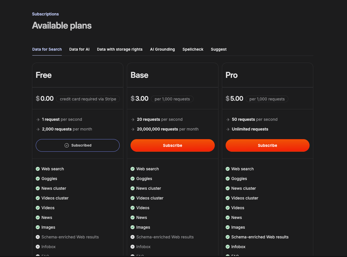The width and height of the screenshot is (347, 257).
Task: Click the crossed icon next to Infobox in Base plan
Action: [133, 247]
